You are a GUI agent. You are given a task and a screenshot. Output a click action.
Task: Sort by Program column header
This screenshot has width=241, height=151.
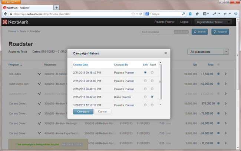coord(14,65)
